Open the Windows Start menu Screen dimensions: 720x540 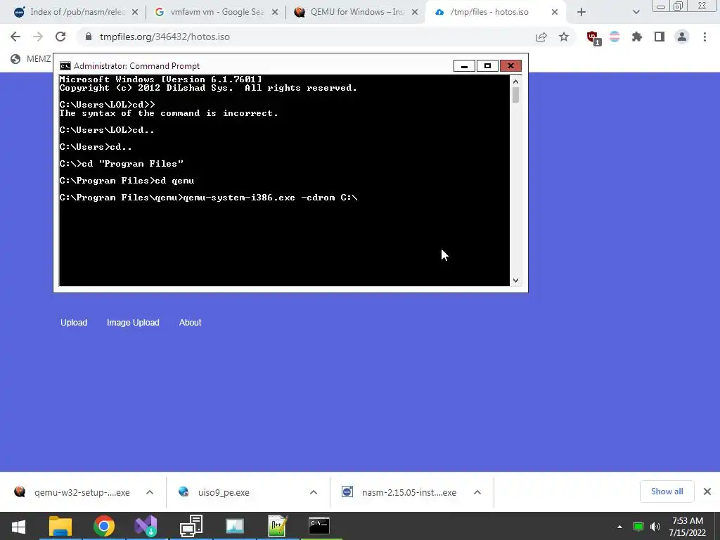click(x=18, y=526)
